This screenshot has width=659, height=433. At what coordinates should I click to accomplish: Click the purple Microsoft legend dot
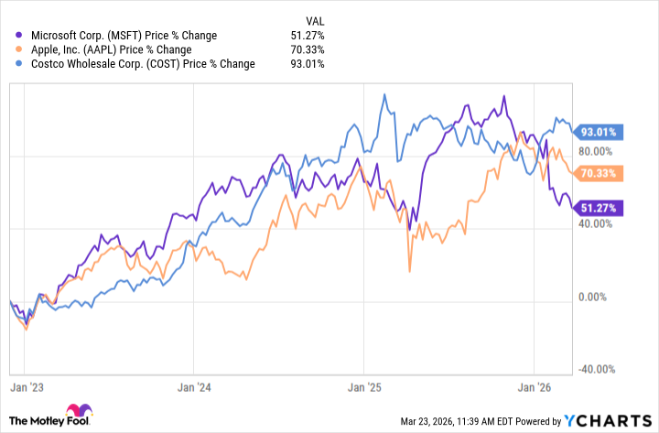(x=19, y=36)
